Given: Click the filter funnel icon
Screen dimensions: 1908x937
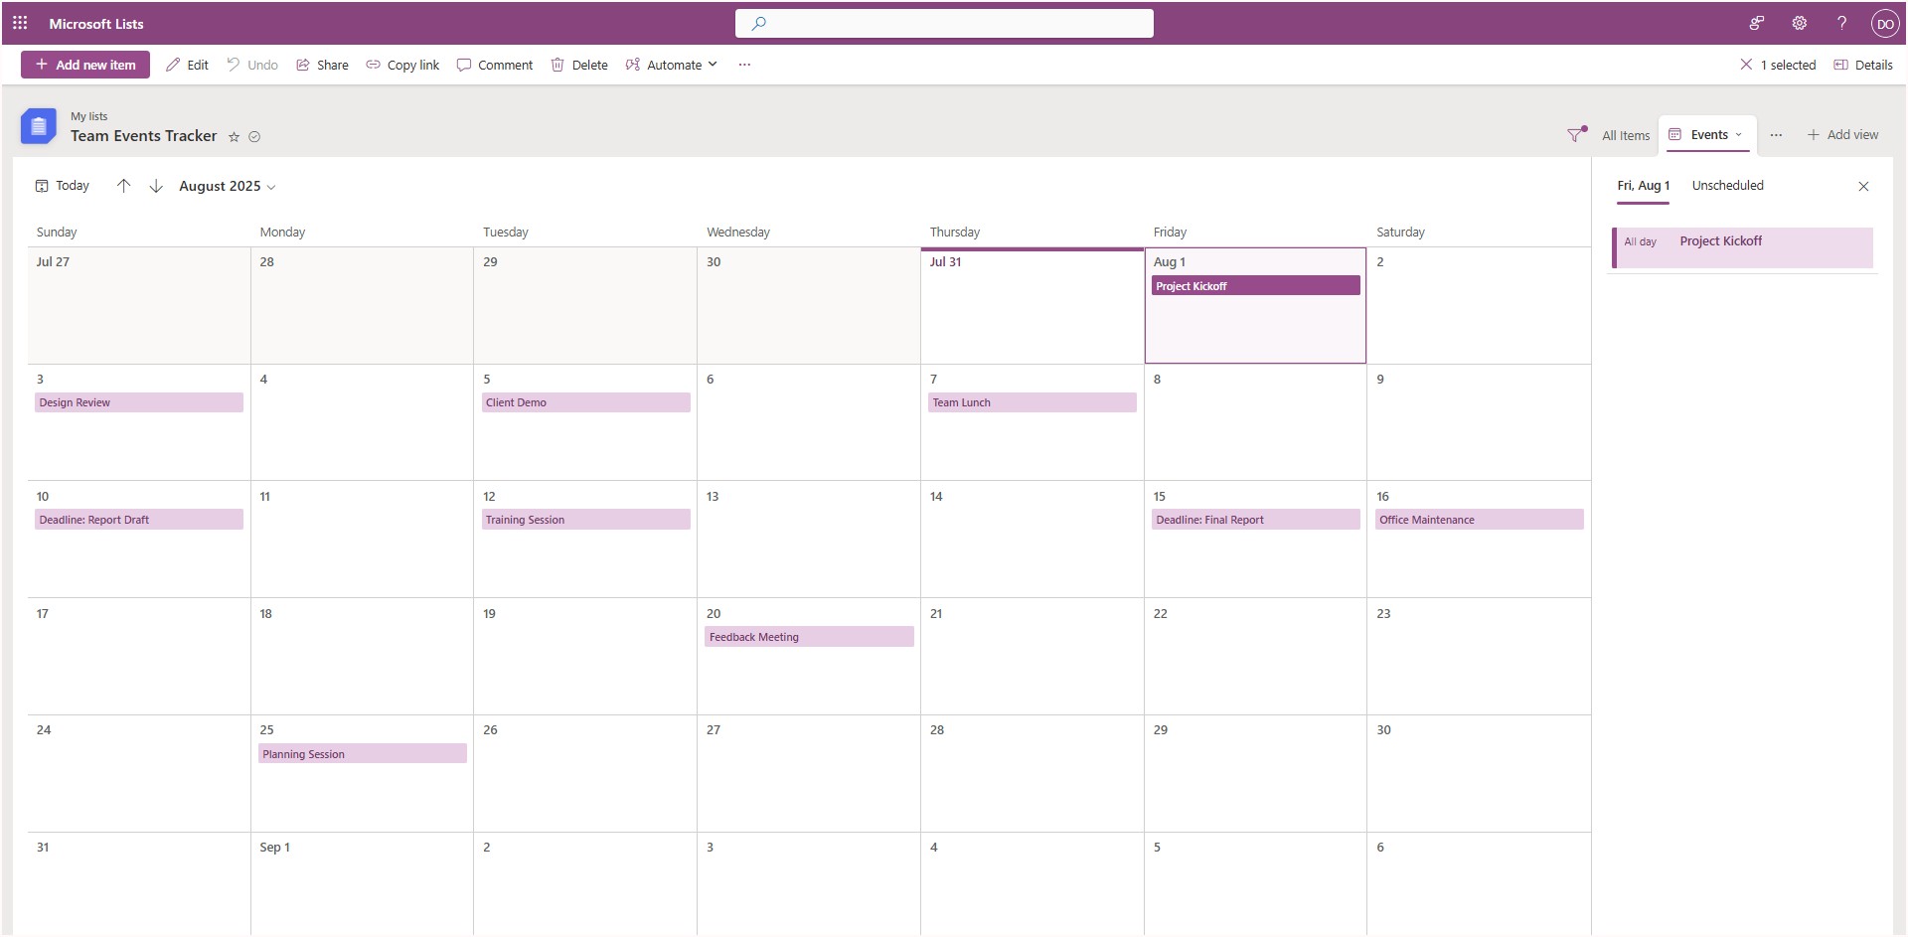Looking at the screenshot, I should click(1575, 135).
